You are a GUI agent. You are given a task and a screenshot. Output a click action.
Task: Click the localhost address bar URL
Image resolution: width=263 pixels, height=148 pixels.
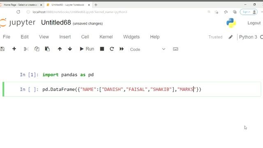(x=80, y=12)
